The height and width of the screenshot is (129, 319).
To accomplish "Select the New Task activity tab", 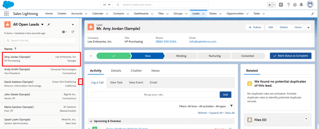I will point(117,82).
